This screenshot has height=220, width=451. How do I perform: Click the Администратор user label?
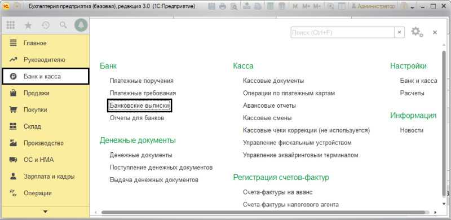tap(373, 6)
